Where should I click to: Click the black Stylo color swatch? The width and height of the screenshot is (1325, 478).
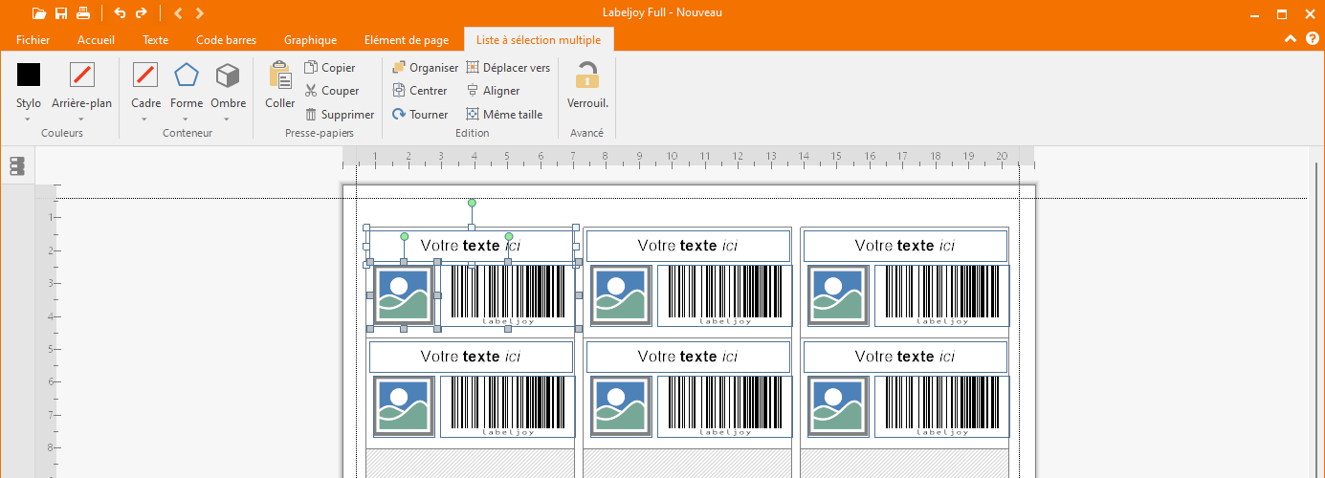click(29, 75)
